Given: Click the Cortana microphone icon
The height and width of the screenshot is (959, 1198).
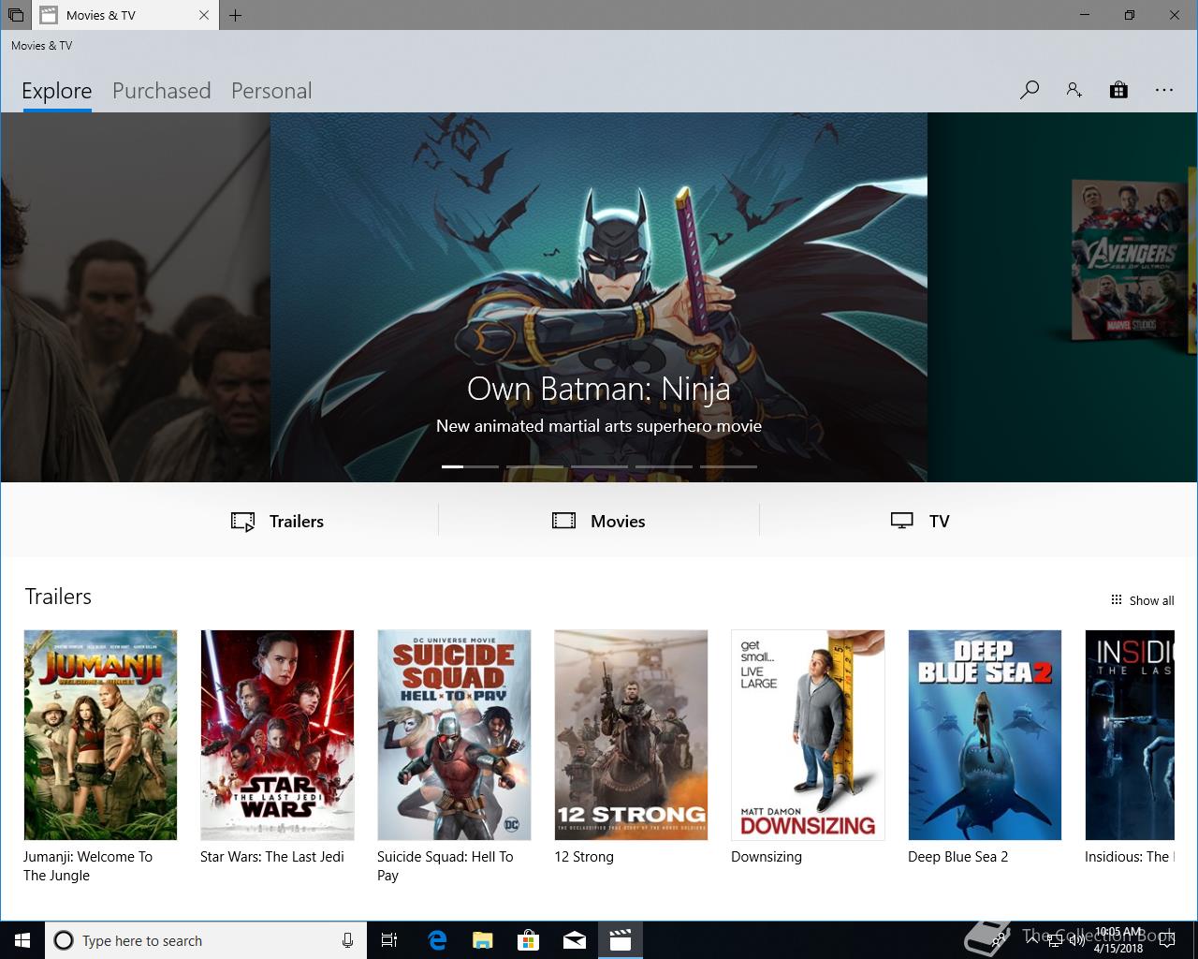Looking at the screenshot, I should [x=347, y=940].
